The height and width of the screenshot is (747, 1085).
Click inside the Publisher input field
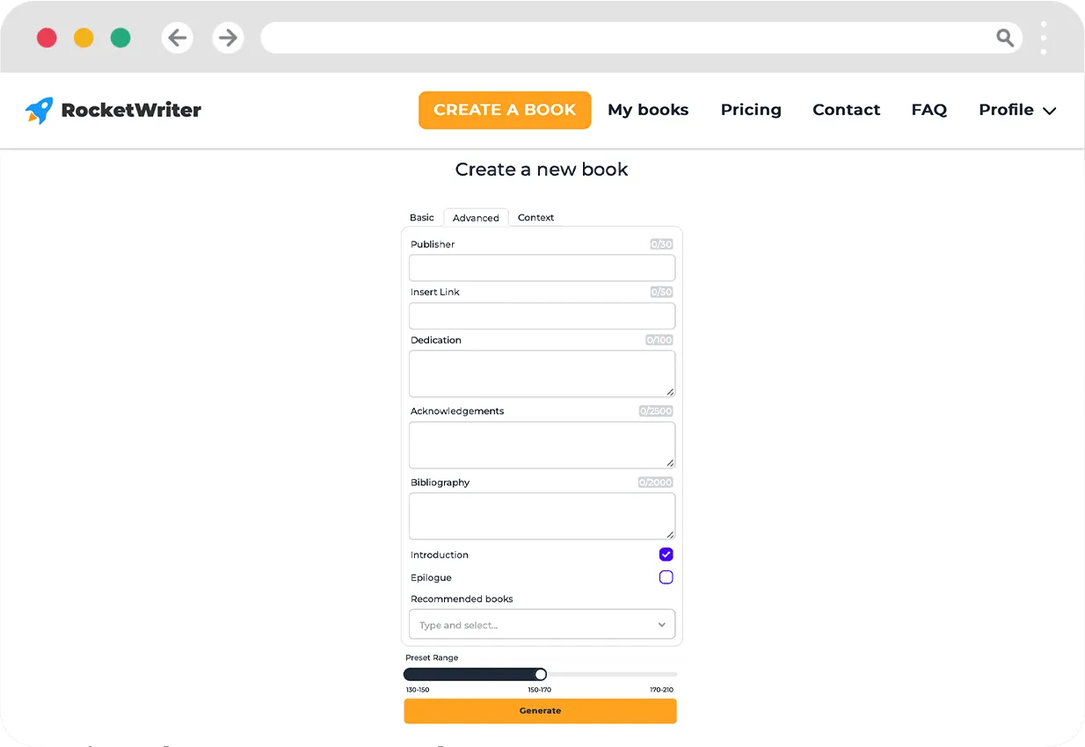pos(542,268)
